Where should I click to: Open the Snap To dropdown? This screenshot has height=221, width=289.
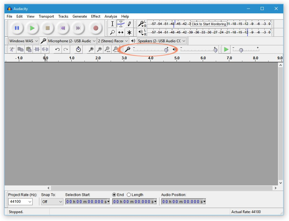[x=52, y=202]
